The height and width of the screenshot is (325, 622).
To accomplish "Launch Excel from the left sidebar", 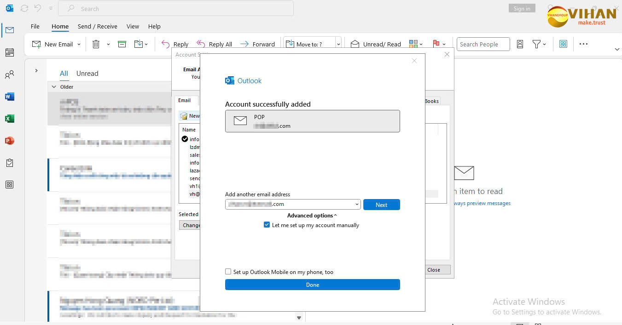I will tap(9, 119).
